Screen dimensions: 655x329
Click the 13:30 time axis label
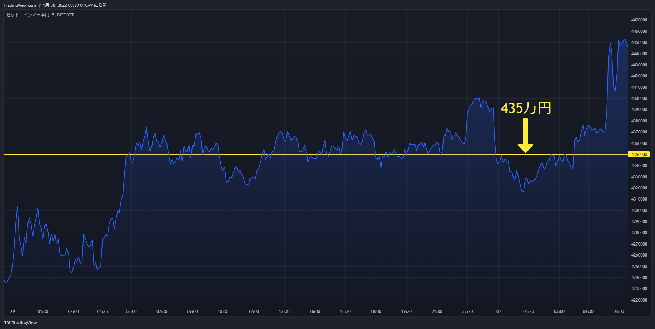[x=284, y=312]
